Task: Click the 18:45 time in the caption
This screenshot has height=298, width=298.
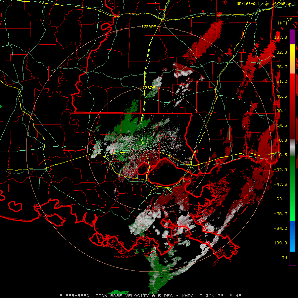Action: pyautogui.click(x=234, y=296)
